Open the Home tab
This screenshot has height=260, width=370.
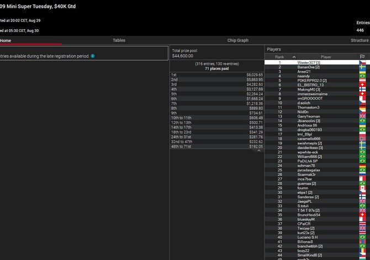6,40
